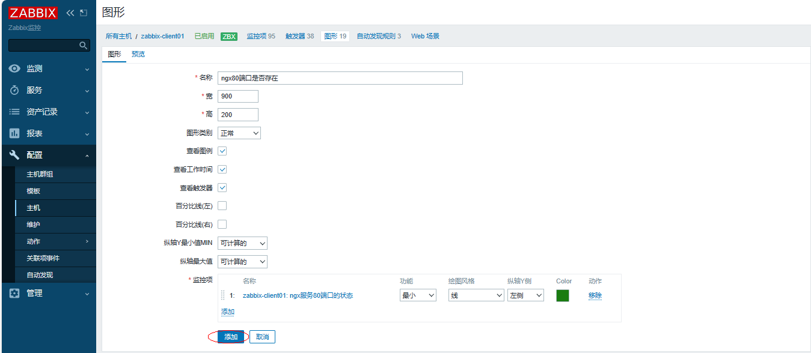Open the 资产记录 list icon menu
Viewport: 811px width, 353px height.
(14, 112)
